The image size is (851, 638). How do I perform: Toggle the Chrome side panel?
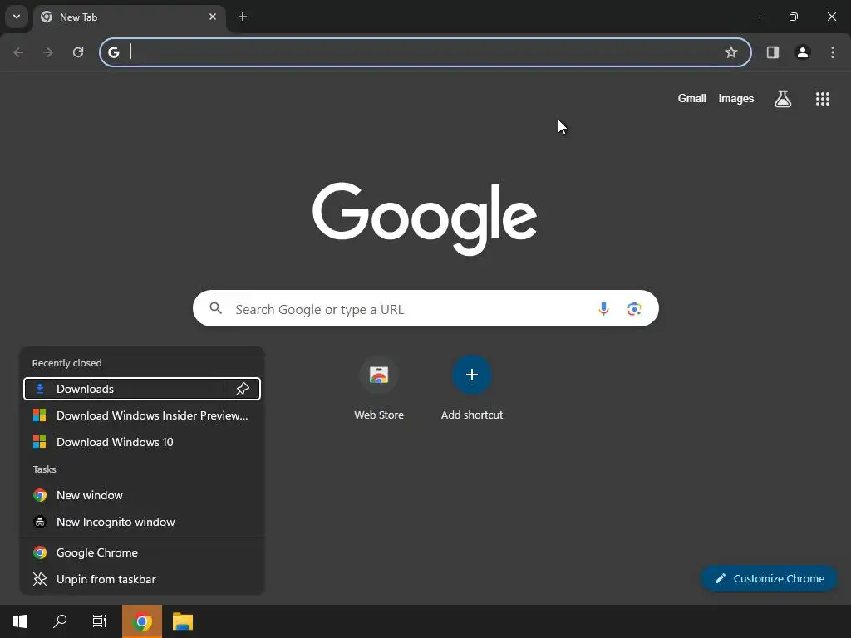tap(773, 52)
